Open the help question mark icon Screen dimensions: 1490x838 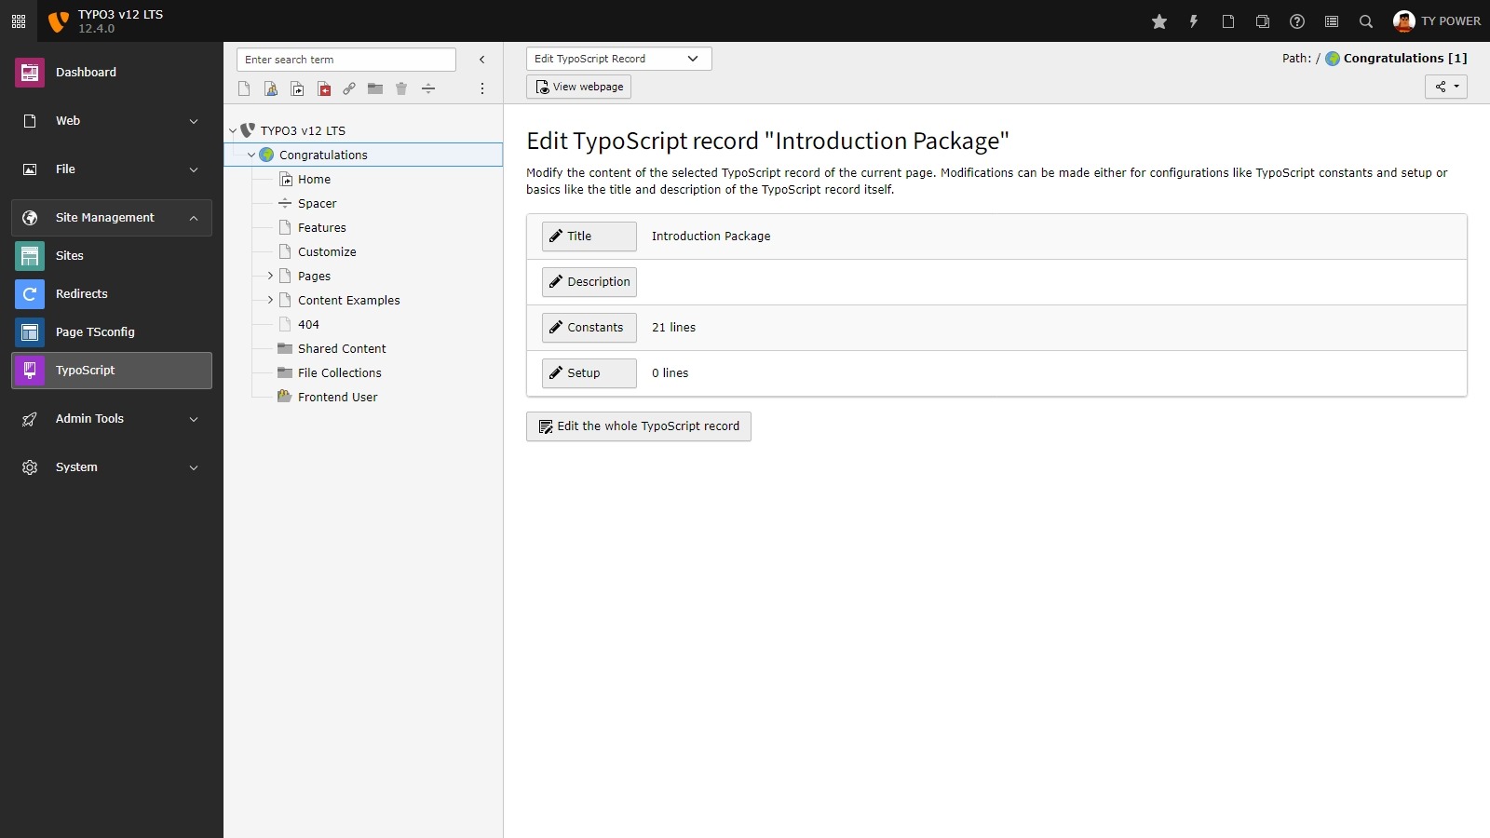(x=1296, y=20)
